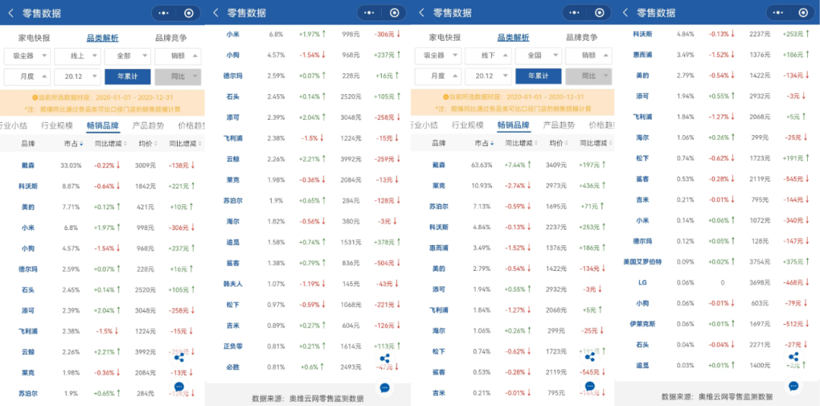Open 吸尘器 category dropdown beside 线上

coord(28,55)
